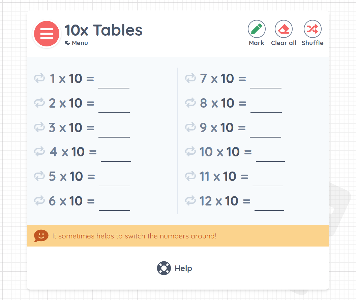
Task: Refresh the 3 x 10 question
Action: [x=39, y=127]
